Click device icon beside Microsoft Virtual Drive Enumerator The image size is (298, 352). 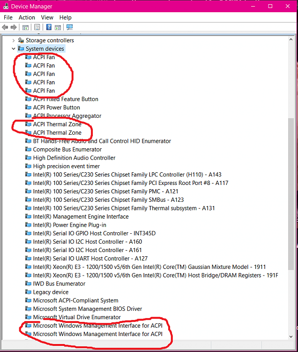(28, 317)
